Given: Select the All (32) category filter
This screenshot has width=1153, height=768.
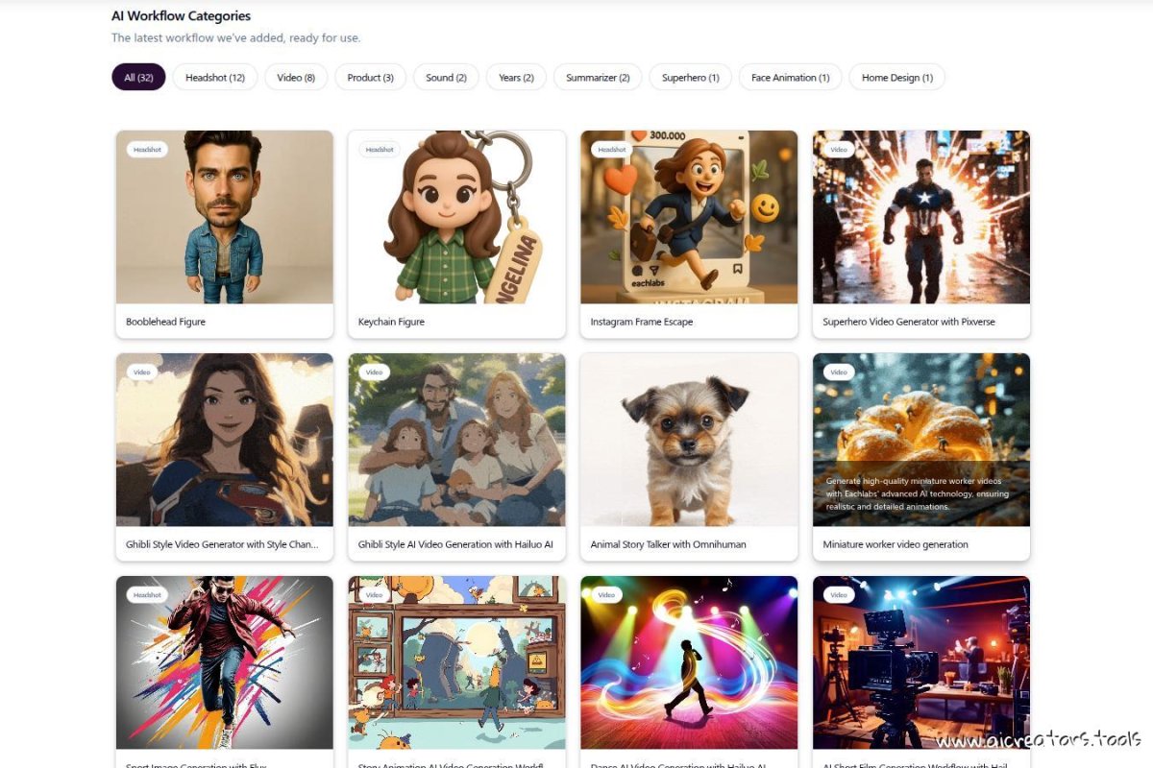Looking at the screenshot, I should [x=138, y=78].
